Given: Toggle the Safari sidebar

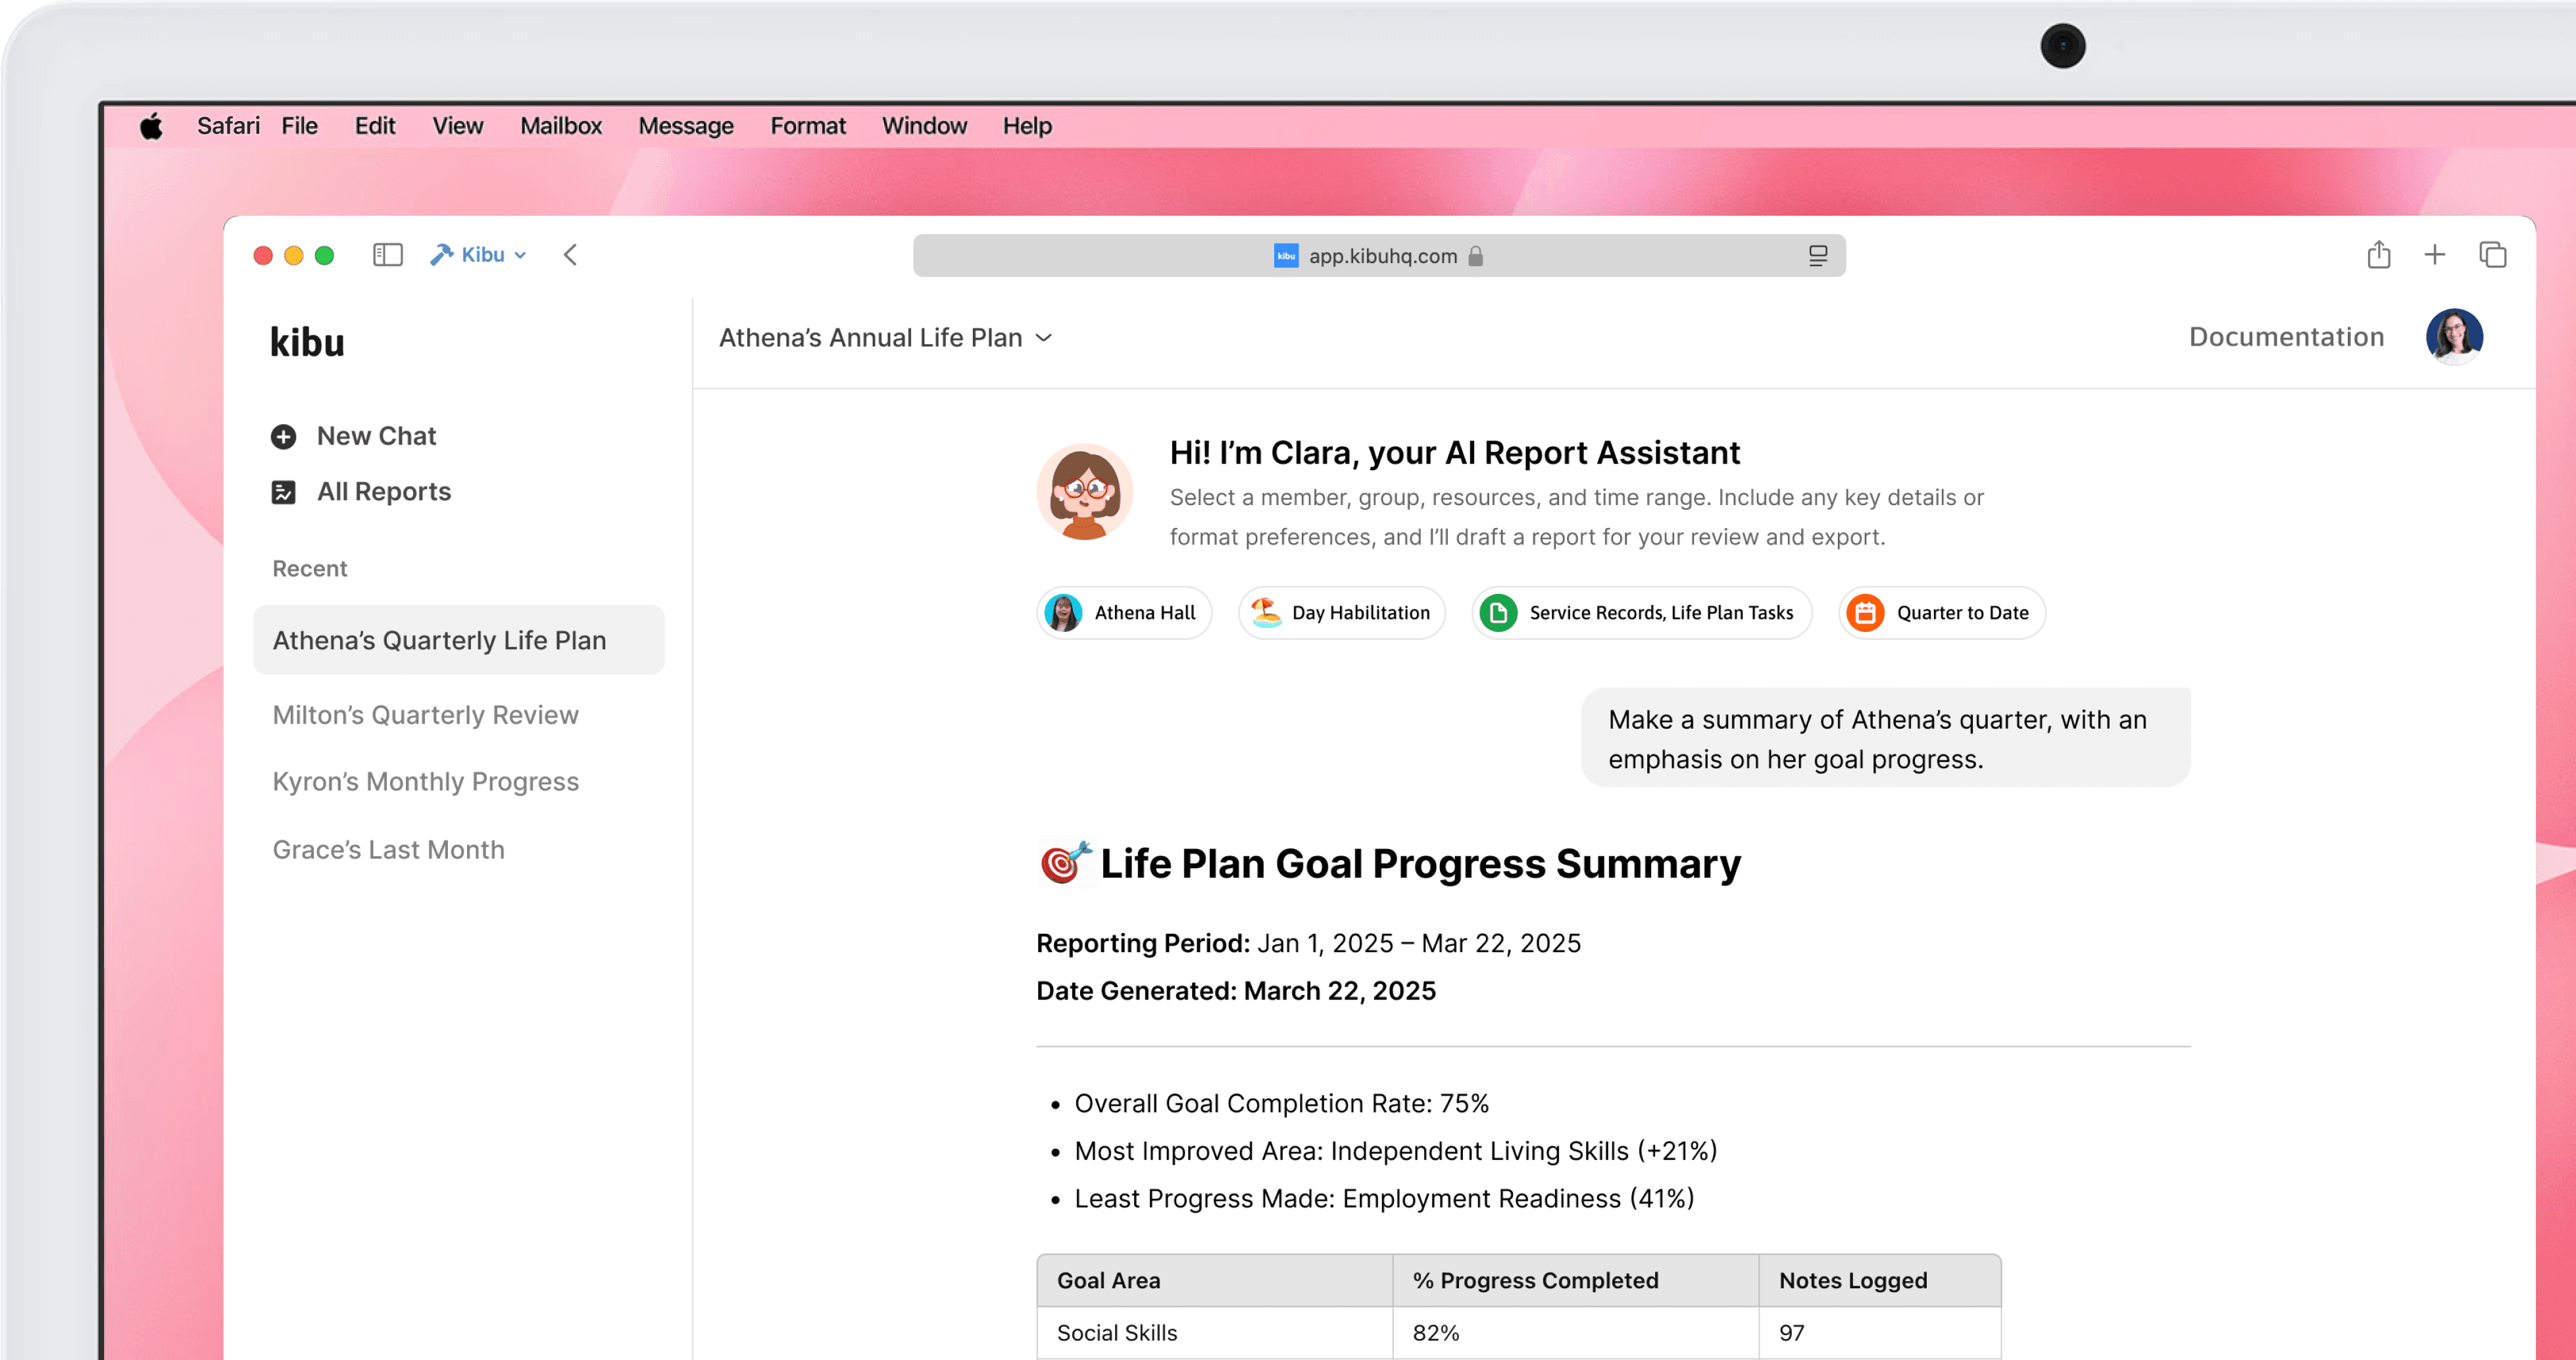Looking at the screenshot, I should click(388, 255).
